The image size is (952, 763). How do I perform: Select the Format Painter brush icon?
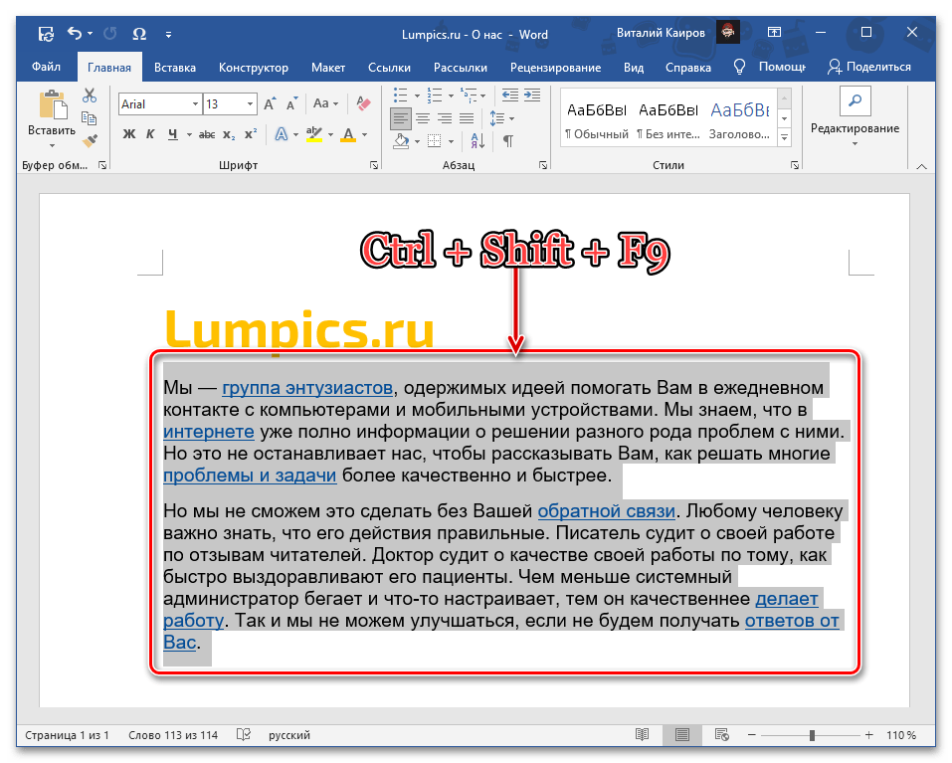tap(90, 140)
